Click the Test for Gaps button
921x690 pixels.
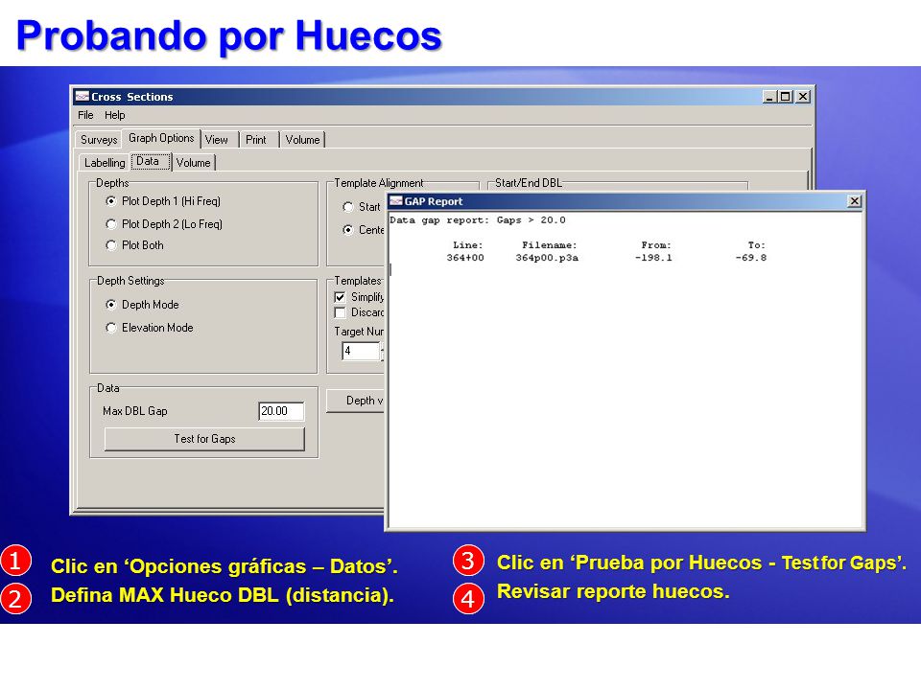pos(204,439)
